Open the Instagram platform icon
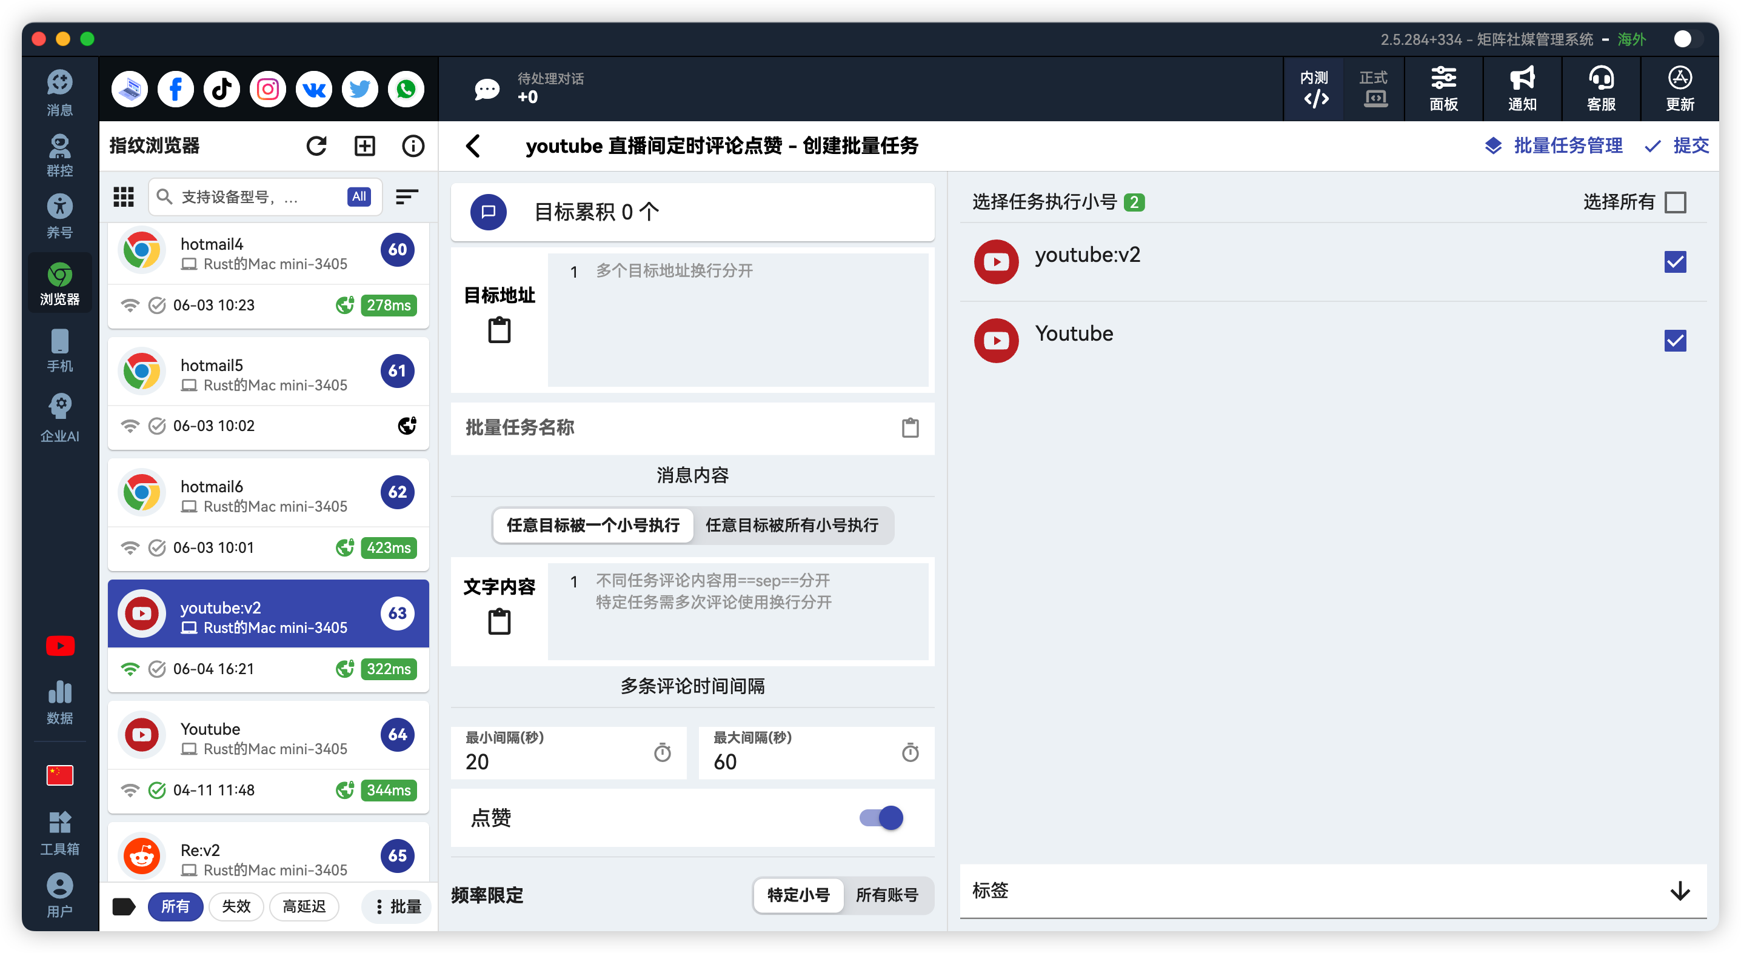1741x953 pixels. click(x=268, y=89)
